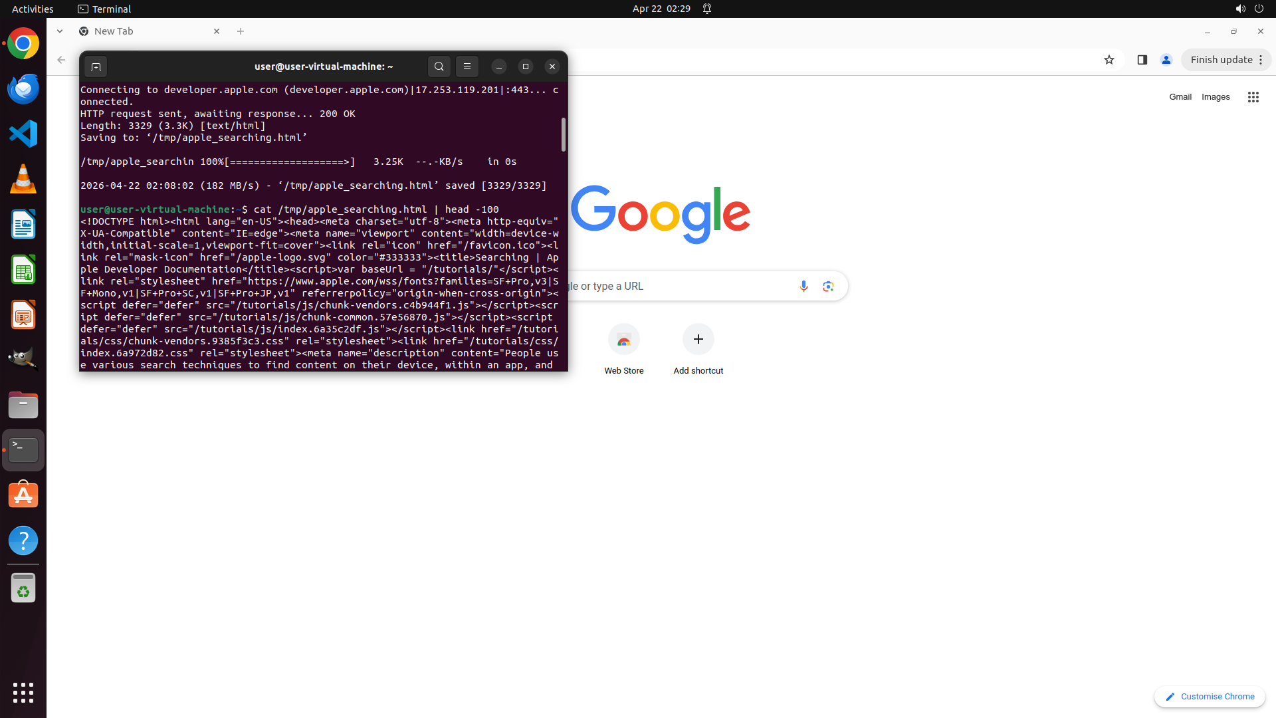Click the terminal search icon
This screenshot has height=718, width=1276.
coord(439,66)
